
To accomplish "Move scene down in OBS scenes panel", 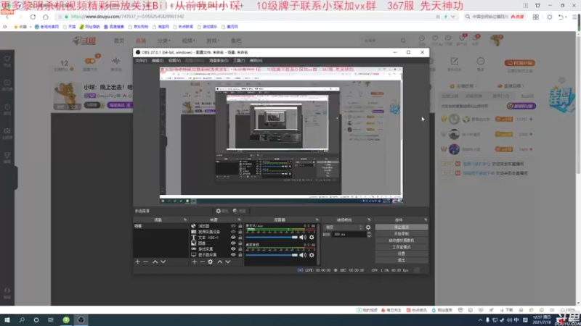I will click(x=163, y=262).
